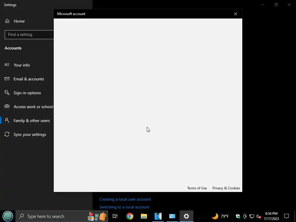The height and width of the screenshot is (222, 296).
Task: Close the Microsoft account dialog
Action: (235, 14)
